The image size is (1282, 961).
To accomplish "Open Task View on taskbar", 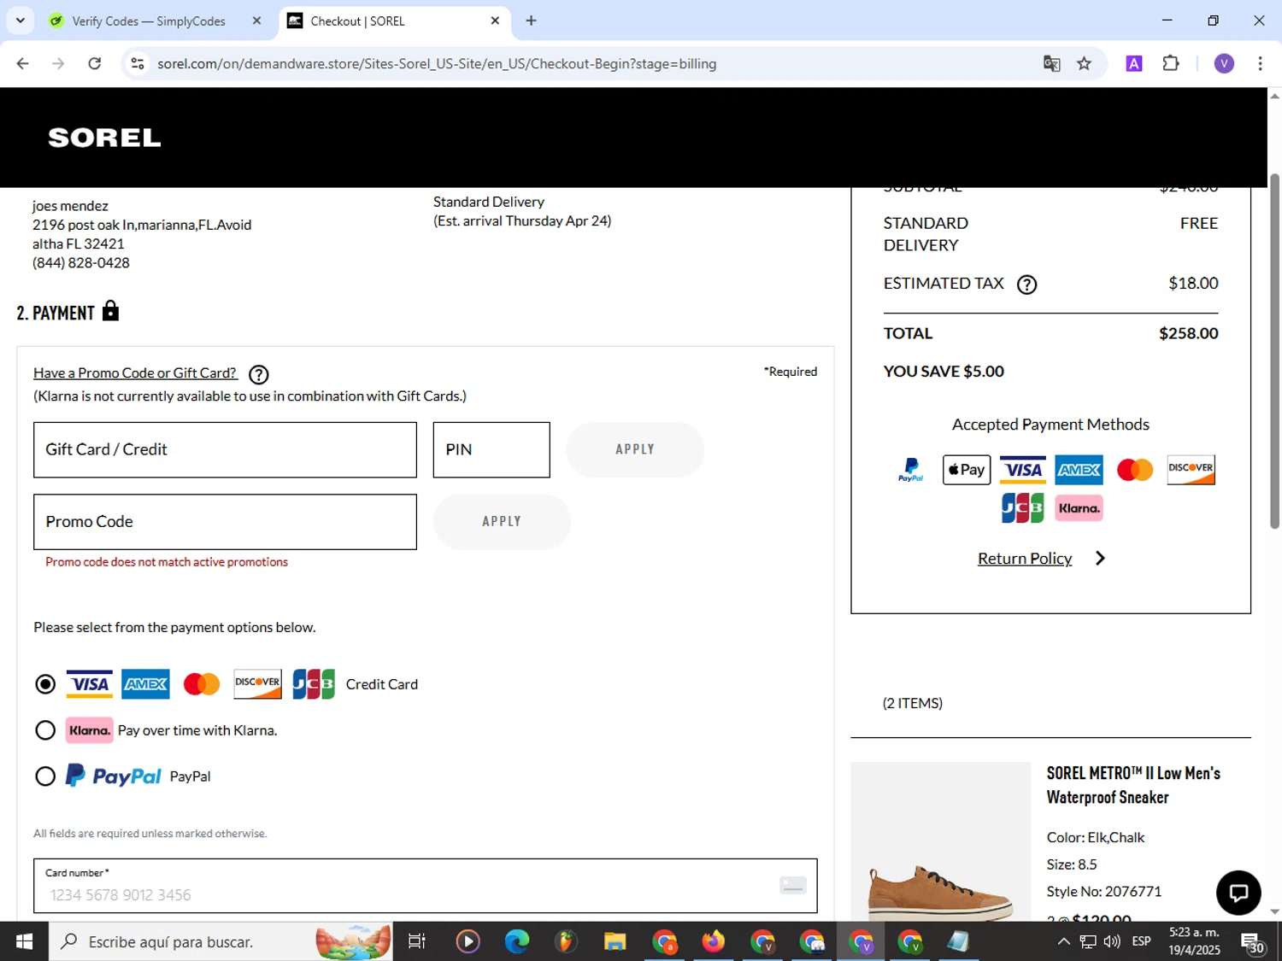I will pos(417,941).
